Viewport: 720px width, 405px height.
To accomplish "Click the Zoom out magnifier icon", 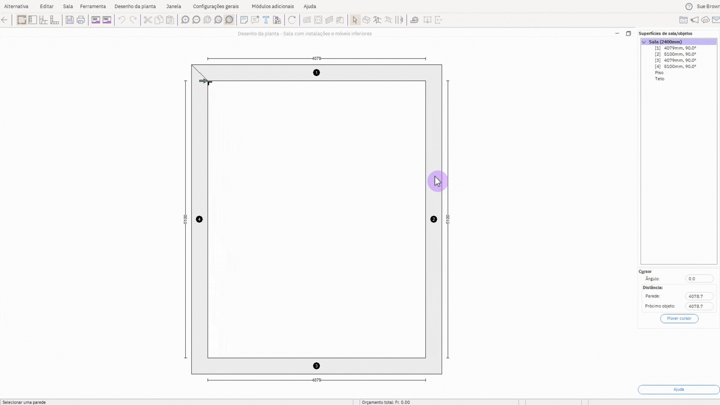I will [196, 20].
